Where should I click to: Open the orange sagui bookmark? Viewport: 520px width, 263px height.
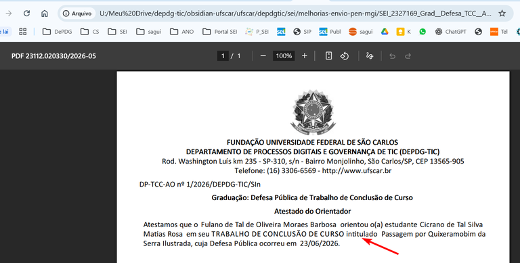coord(360,32)
